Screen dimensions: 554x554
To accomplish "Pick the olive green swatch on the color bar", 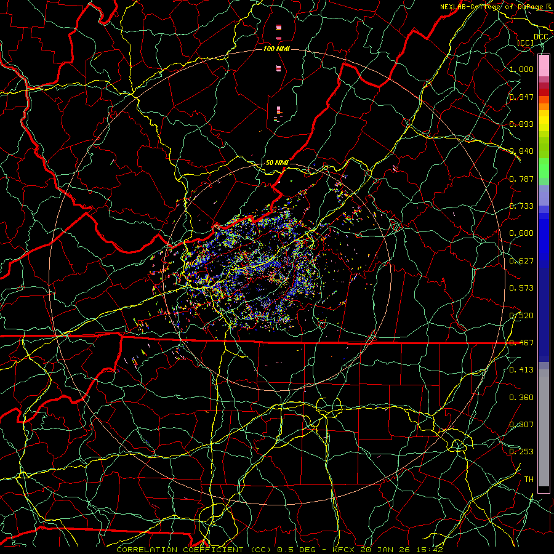I will (544, 147).
